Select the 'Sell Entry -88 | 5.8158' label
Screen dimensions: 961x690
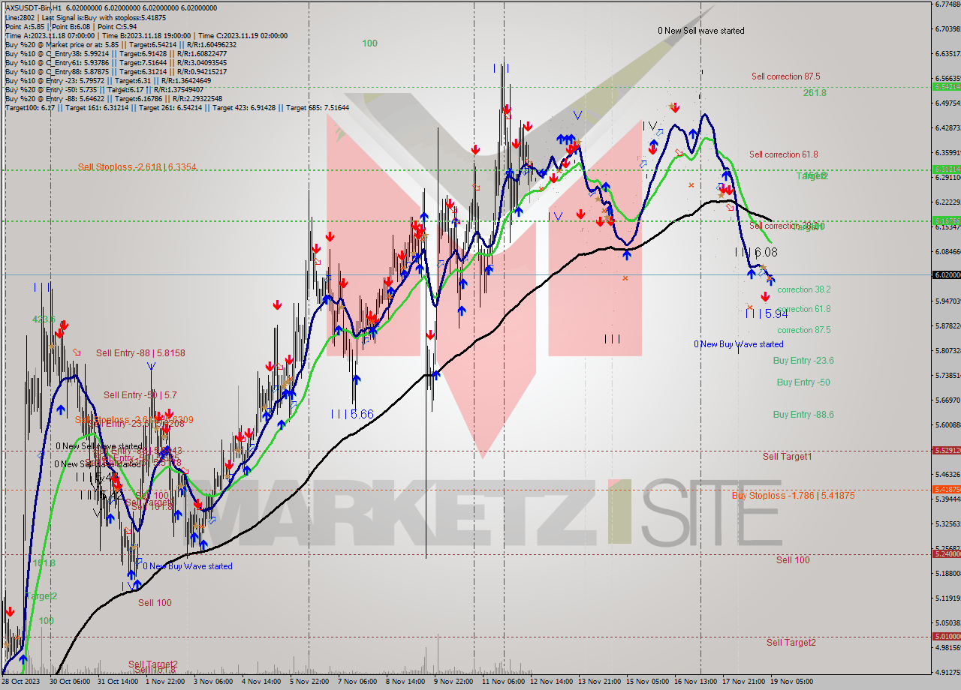[140, 353]
